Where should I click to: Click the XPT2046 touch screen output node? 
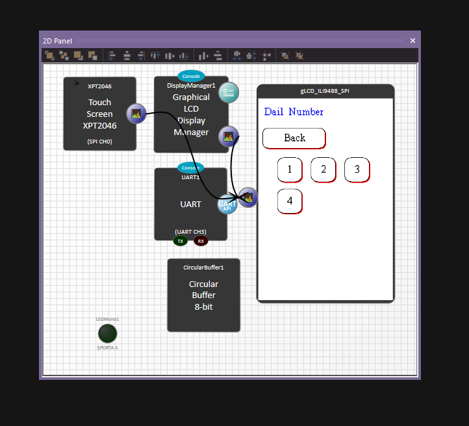tap(136, 114)
